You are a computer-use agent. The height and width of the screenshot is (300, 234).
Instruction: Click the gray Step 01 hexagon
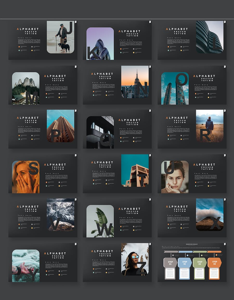pyautogui.click(x=170, y=263)
